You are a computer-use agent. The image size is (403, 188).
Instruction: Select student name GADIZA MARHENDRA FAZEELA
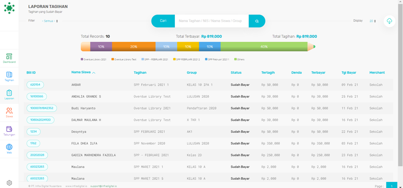pyautogui.click(x=94, y=155)
